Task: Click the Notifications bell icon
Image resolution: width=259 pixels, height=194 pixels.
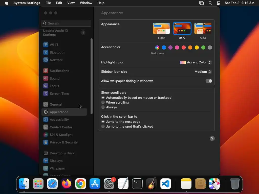Action: 46,71
